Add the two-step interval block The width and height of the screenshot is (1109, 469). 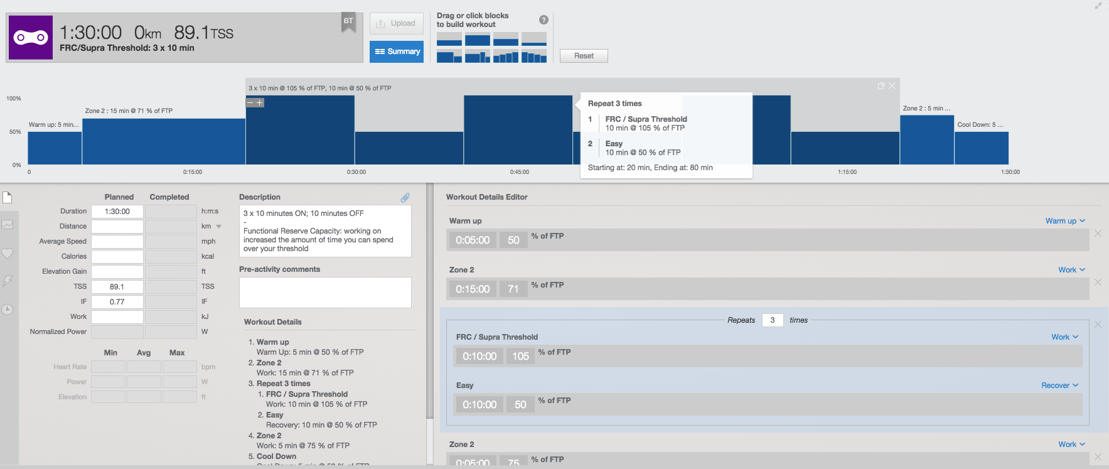(x=449, y=57)
